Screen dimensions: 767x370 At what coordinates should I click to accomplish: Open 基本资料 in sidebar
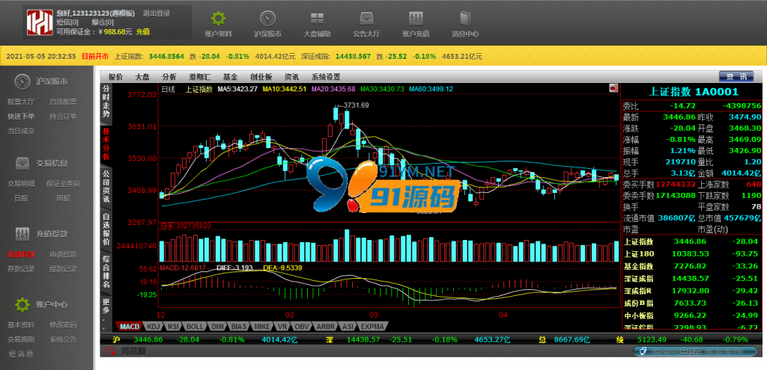[21, 324]
